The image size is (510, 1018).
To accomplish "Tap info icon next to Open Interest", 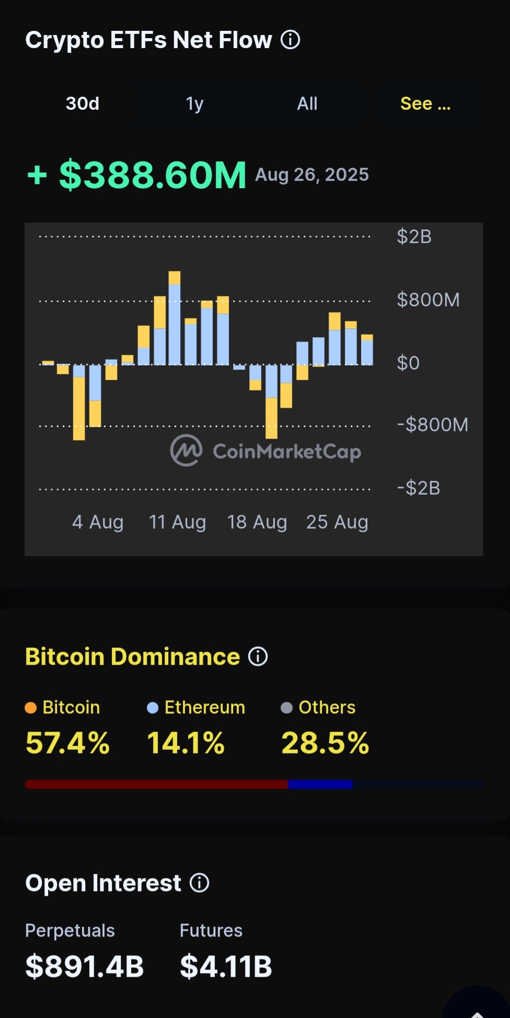I will (199, 883).
